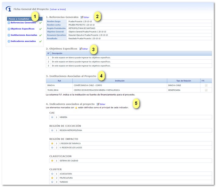Click green checkmark next to Instituciones Asociadas
This screenshot has height=187, width=216.
40,35
